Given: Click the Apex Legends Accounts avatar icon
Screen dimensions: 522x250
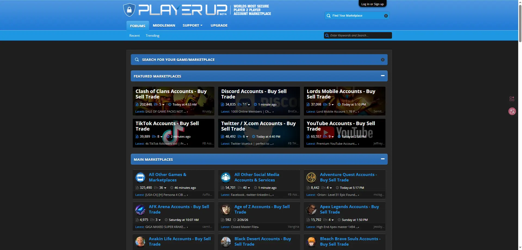Looking at the screenshot, I should point(311,209).
